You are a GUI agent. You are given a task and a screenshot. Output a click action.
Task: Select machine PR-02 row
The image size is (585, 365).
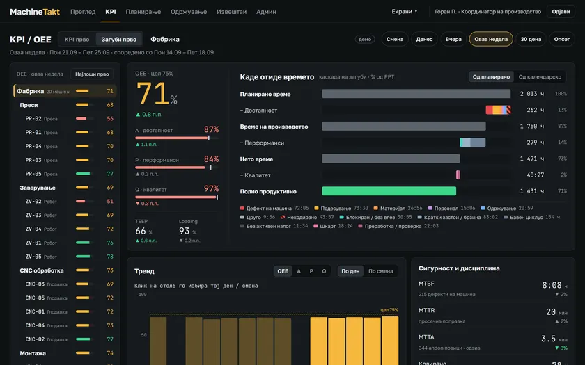coord(65,119)
